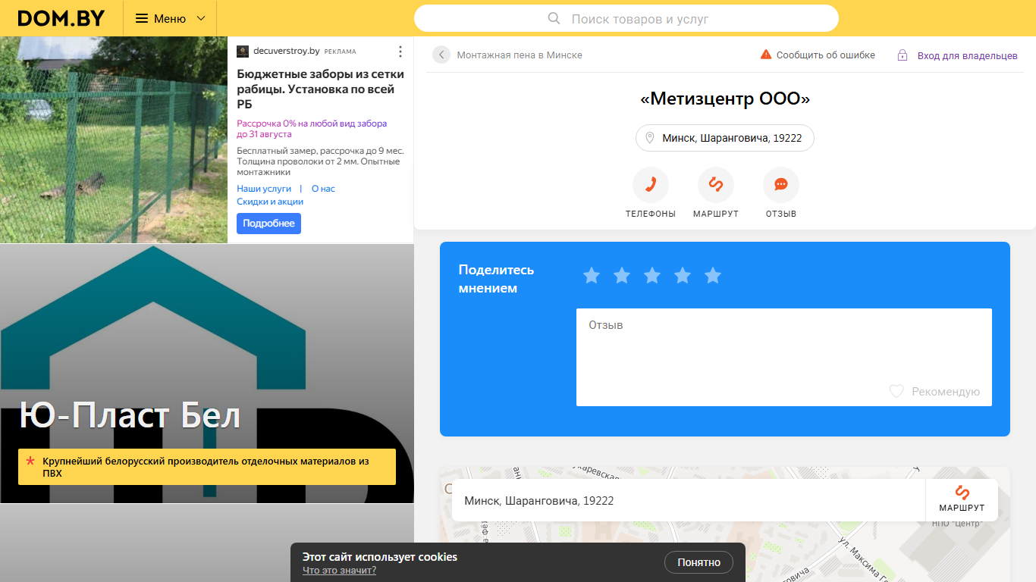
Task: Click the location pin icon in address pill
Action: pyautogui.click(x=649, y=138)
